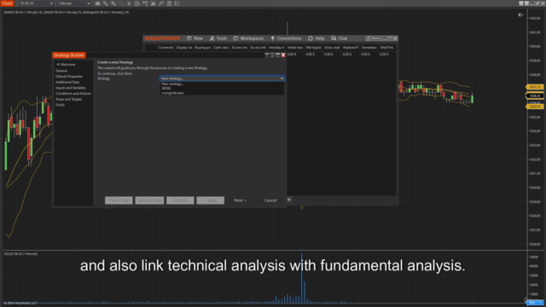Open the Indicators toolbar icon
The width and height of the screenshot is (546, 307).
161,3
